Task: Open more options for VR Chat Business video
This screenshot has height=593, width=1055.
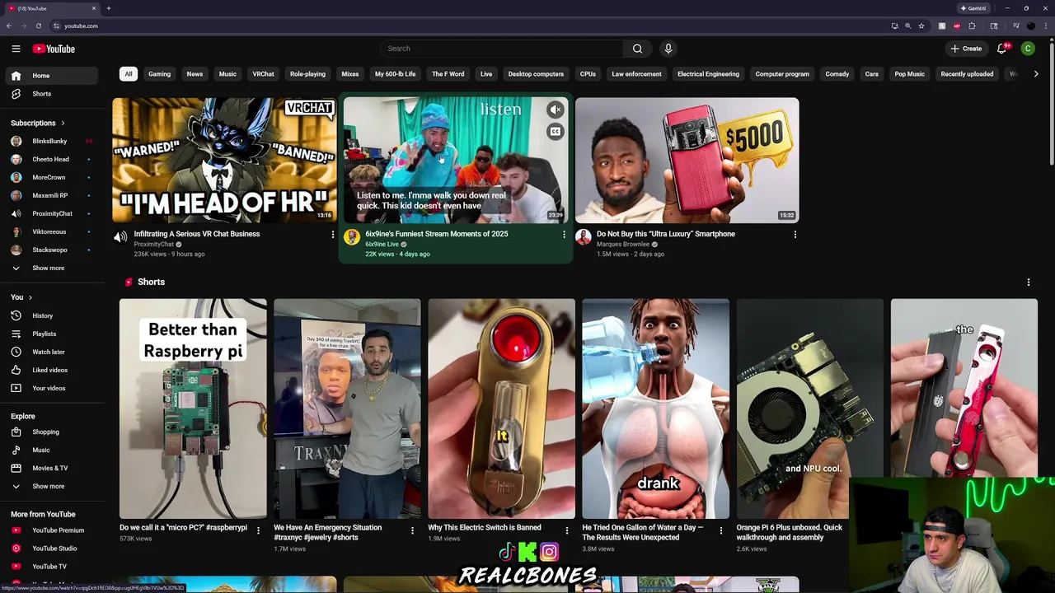Action: pyautogui.click(x=332, y=235)
